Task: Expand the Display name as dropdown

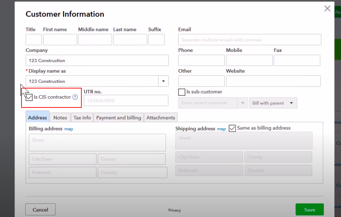Action: [x=163, y=81]
